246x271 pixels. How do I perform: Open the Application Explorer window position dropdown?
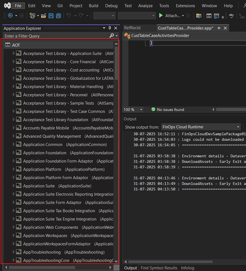coord(104,28)
